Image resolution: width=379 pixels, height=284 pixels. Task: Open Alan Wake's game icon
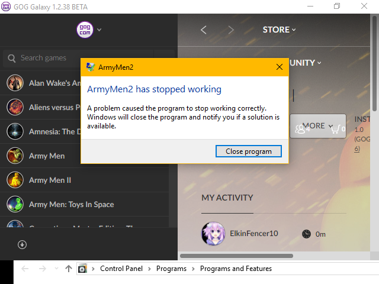click(15, 83)
